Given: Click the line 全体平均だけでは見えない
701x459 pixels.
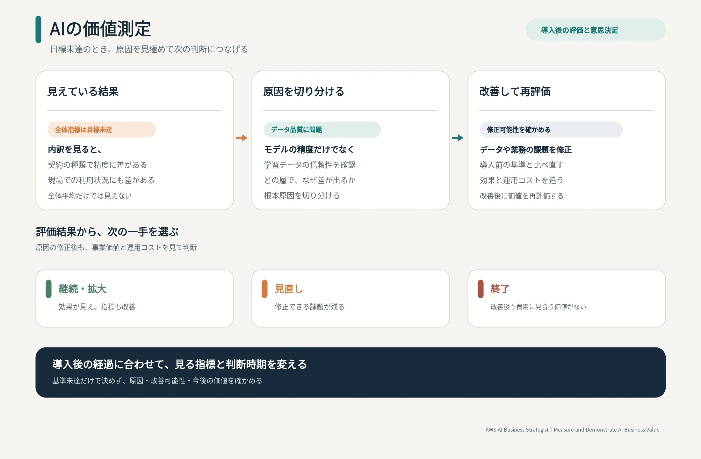Looking at the screenshot, I should point(90,196).
